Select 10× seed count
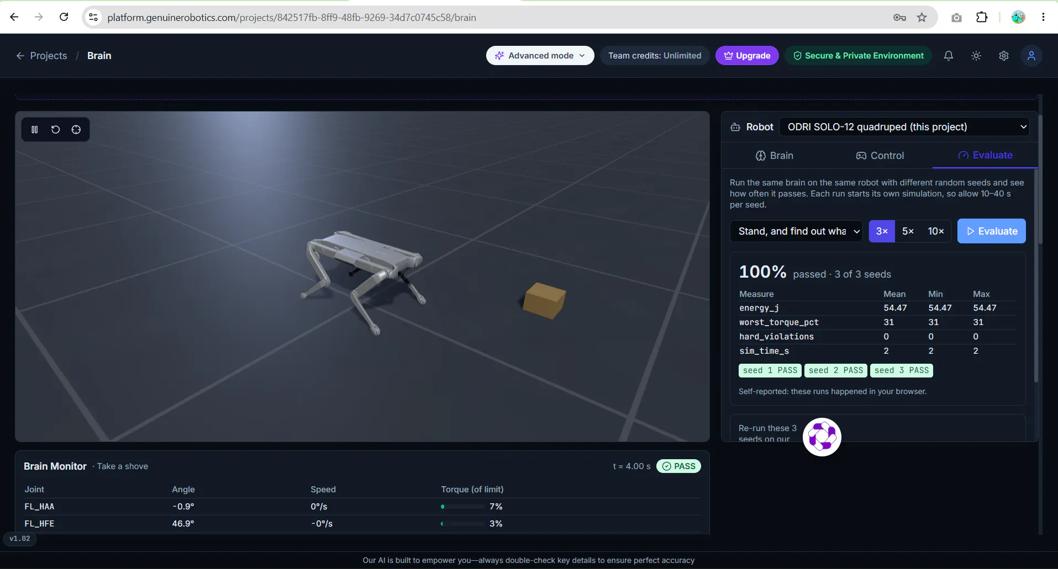This screenshot has height=569, width=1058. tap(936, 231)
